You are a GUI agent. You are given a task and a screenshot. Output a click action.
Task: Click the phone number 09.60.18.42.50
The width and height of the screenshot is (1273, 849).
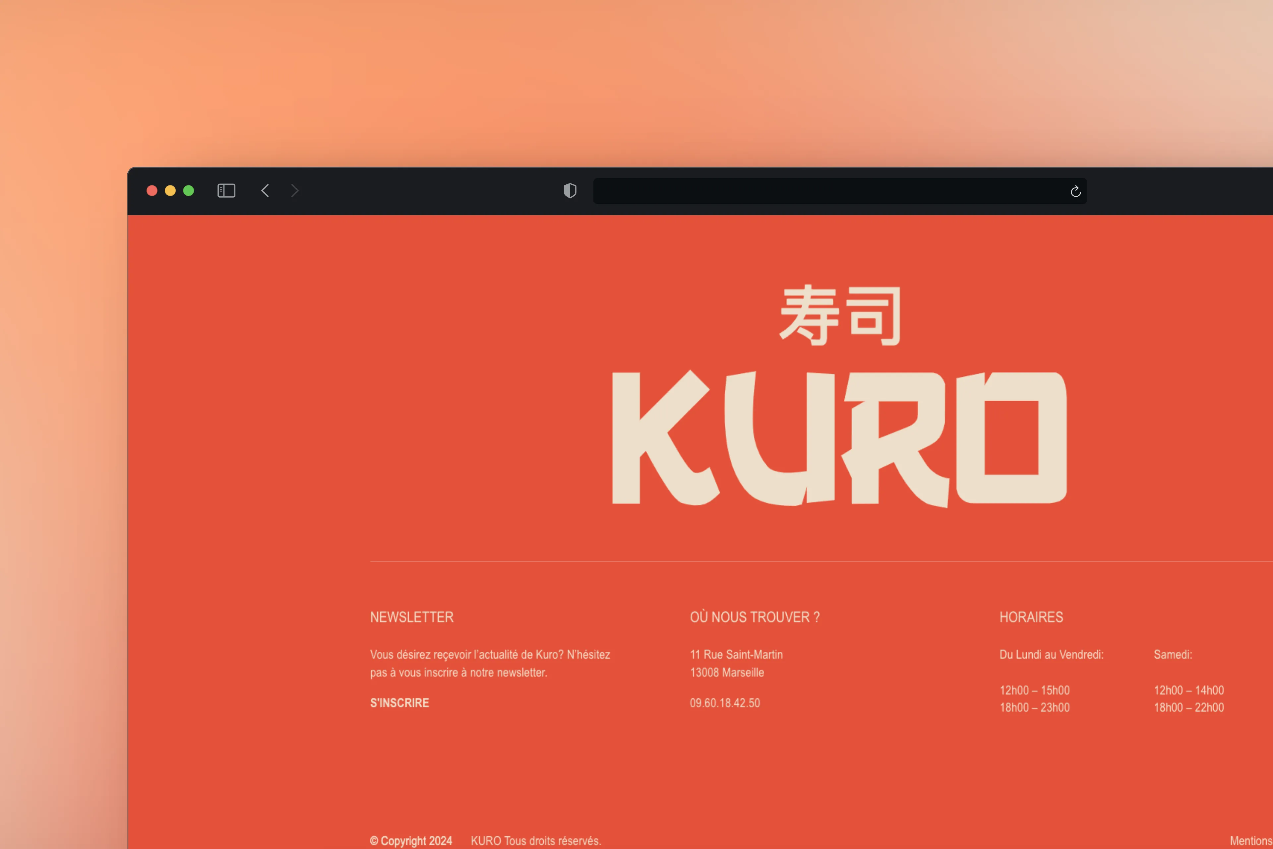[x=725, y=703]
